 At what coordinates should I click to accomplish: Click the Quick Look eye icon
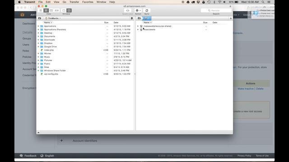click(127, 10)
